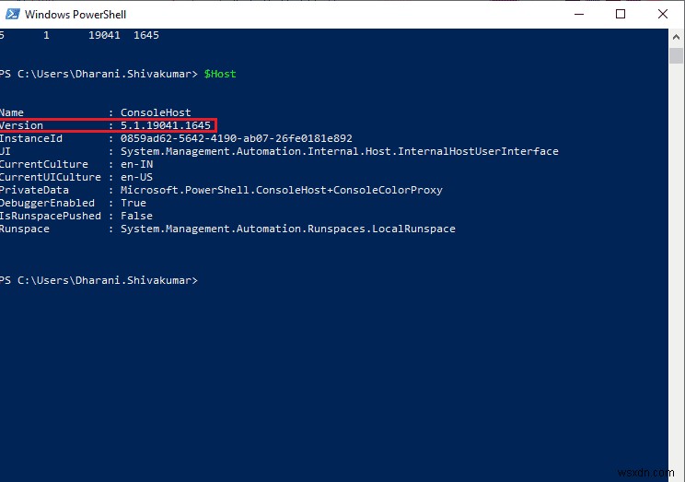
Task: Maximize the Windows PowerShell window
Action: (x=621, y=14)
